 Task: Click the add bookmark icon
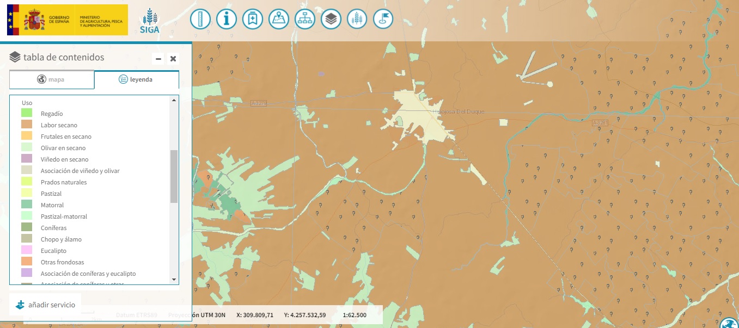pos(253,20)
